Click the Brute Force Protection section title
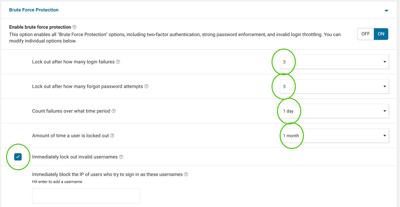The image size is (400, 207). 34,10
